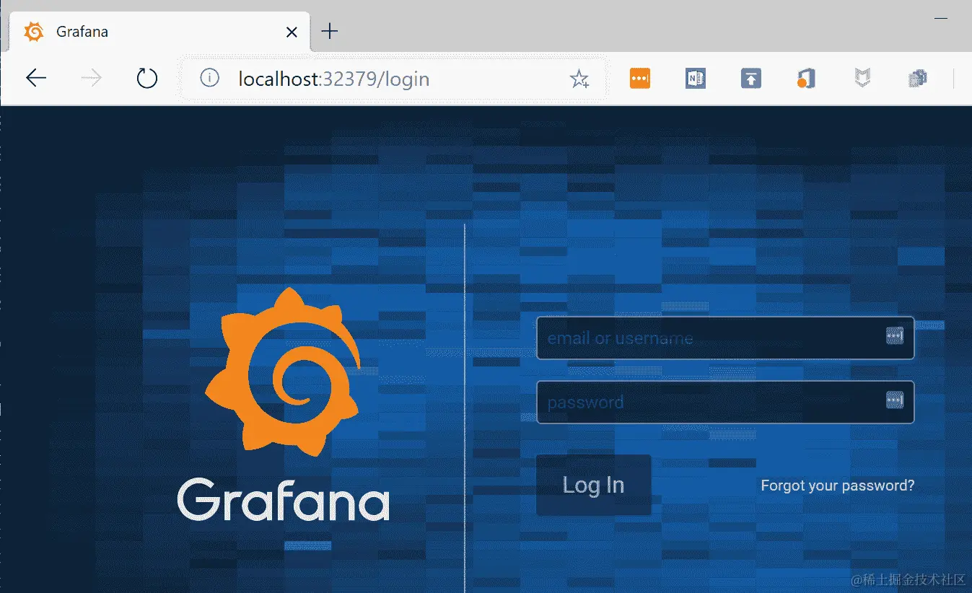The width and height of the screenshot is (972, 593).
Task: Close the Grafana browser tab
Action: [292, 32]
